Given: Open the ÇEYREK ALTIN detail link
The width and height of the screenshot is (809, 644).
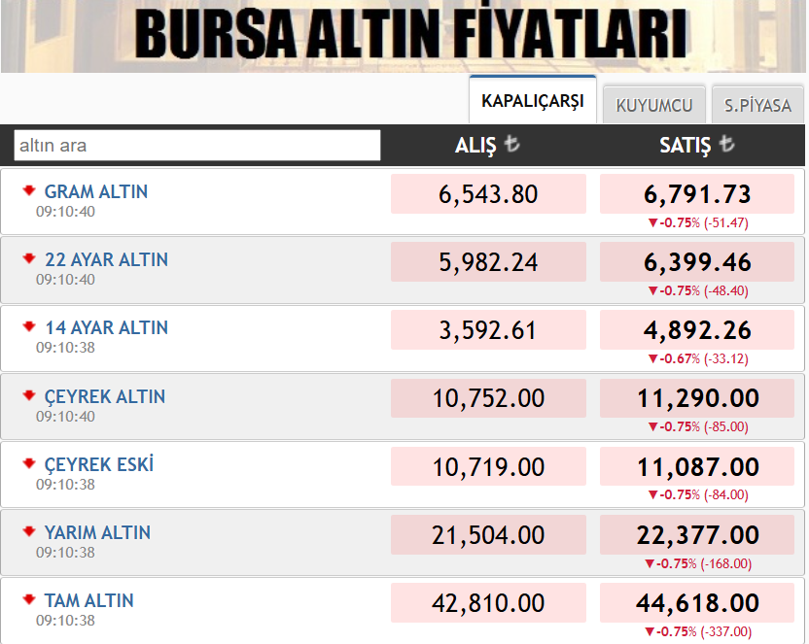Looking at the screenshot, I should pyautogui.click(x=104, y=396).
